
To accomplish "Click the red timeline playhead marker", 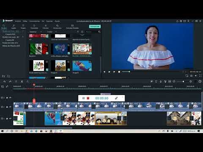I will (34, 85).
